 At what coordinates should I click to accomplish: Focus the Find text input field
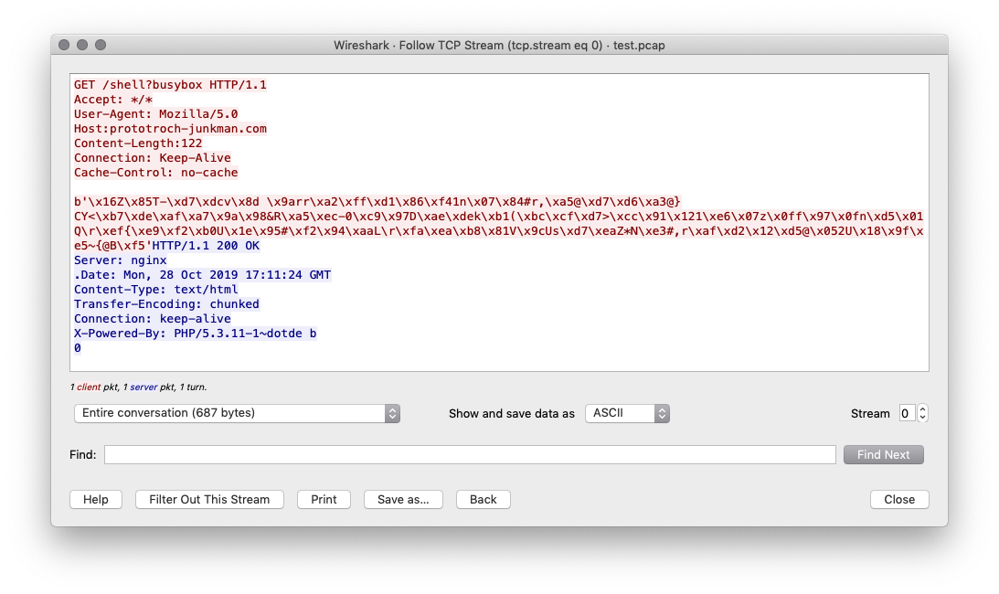(x=470, y=454)
